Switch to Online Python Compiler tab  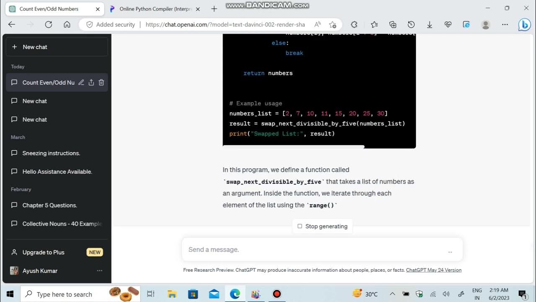155,9
